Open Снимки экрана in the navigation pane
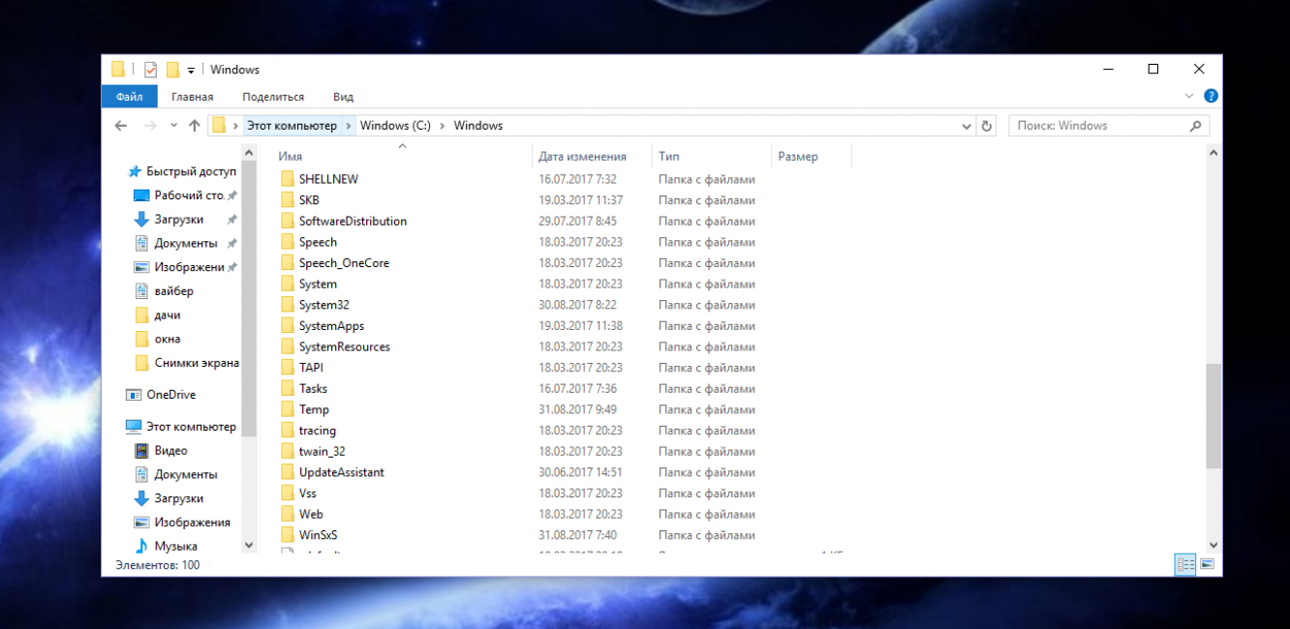The height and width of the screenshot is (629, 1290). pos(197,363)
